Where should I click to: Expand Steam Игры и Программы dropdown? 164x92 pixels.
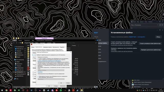point(158,25)
